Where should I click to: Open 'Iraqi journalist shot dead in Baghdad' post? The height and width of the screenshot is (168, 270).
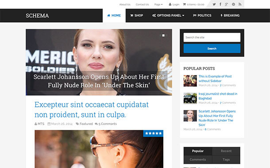(218, 96)
